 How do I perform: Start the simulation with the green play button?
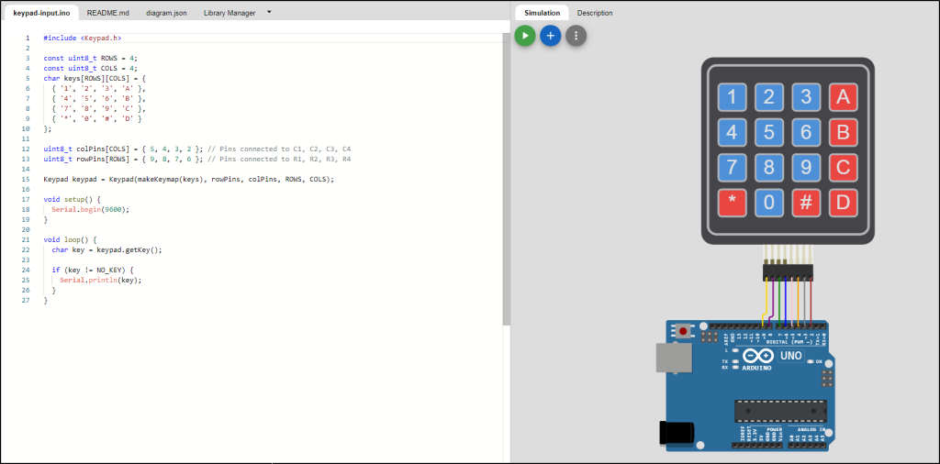pyautogui.click(x=525, y=36)
